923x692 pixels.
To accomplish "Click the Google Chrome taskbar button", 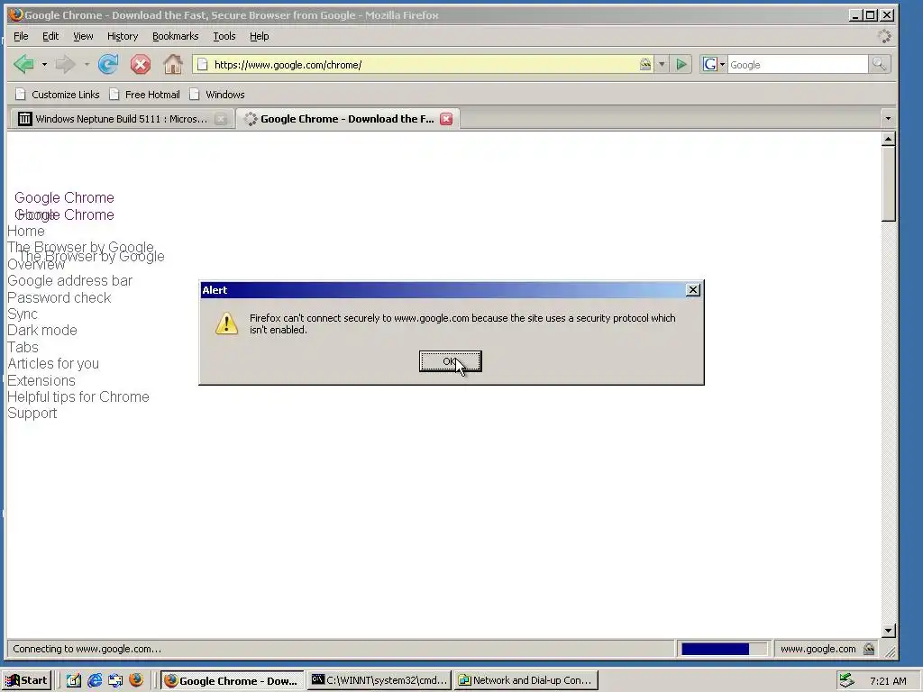I will (232, 680).
